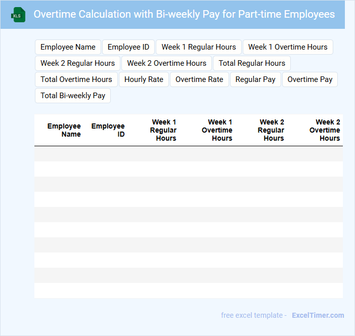Viewport: 355px width, 336px height.
Task: Click the Week 2 Regular Hours tag
Action: point(77,63)
